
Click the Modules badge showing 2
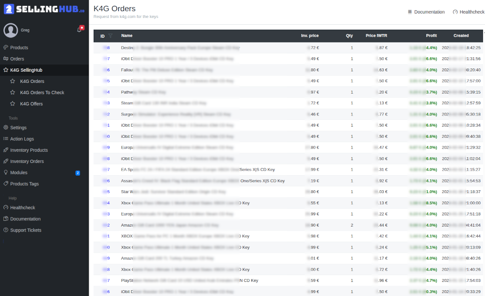(78, 173)
